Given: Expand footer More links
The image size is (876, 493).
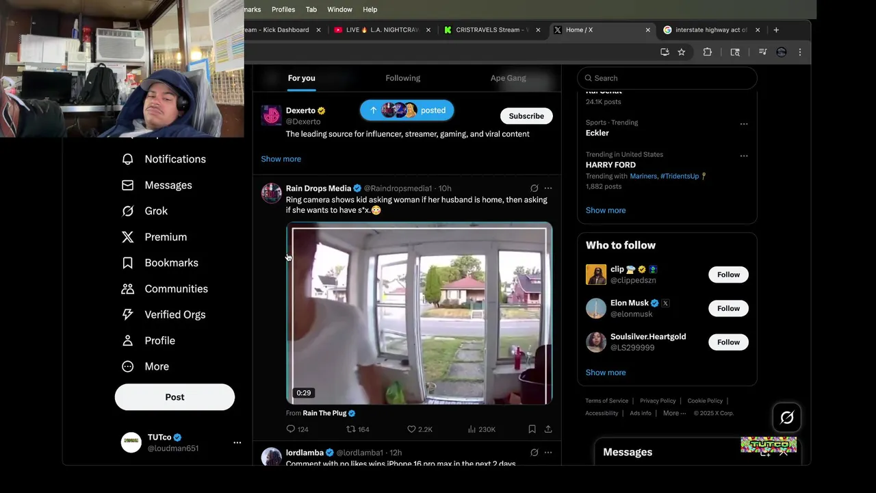Looking at the screenshot, I should coord(674,413).
